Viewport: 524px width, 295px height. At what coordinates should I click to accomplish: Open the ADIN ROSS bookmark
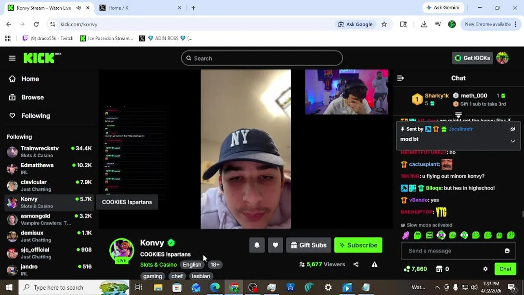(166, 38)
